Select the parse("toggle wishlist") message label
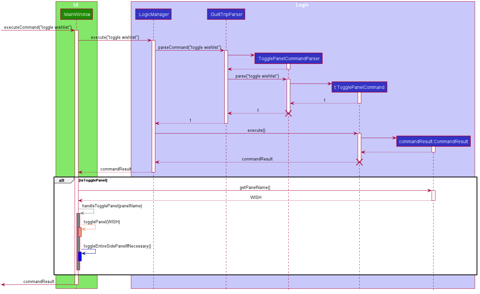This screenshot has width=480, height=294. pos(257,76)
